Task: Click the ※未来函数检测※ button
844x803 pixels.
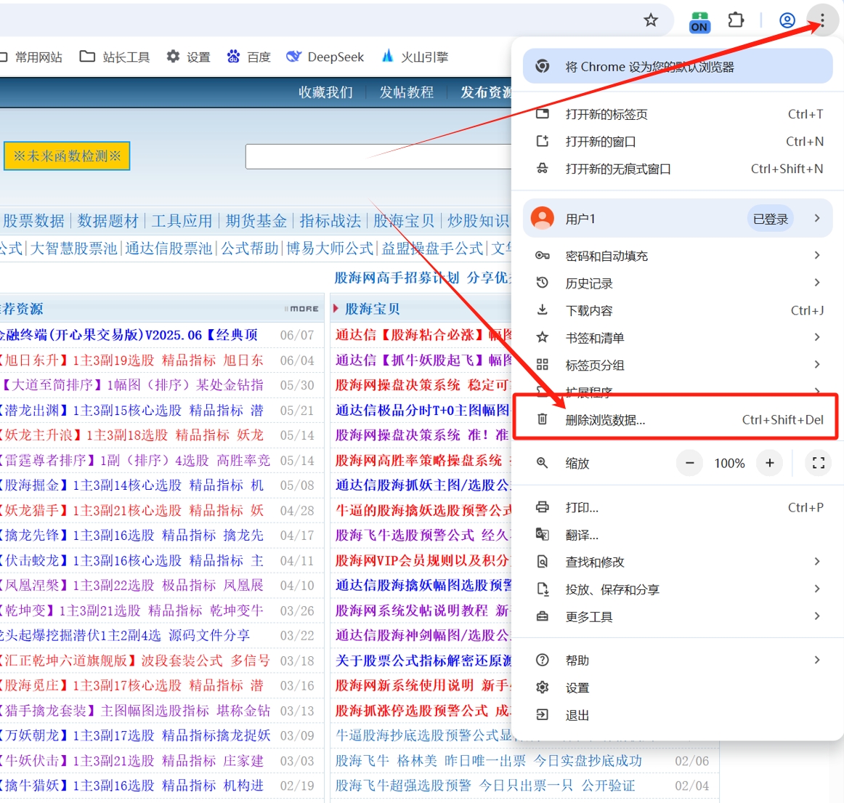Action: [x=67, y=156]
